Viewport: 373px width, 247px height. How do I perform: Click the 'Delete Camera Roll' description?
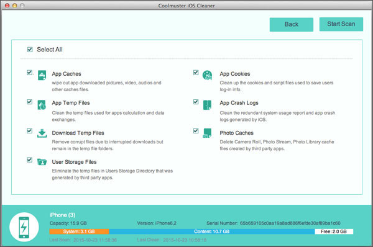[x=277, y=145]
